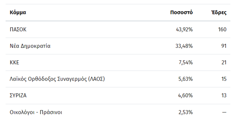Click the Ποσοστό column header
This screenshot has height=124, width=234.
[x=181, y=12]
